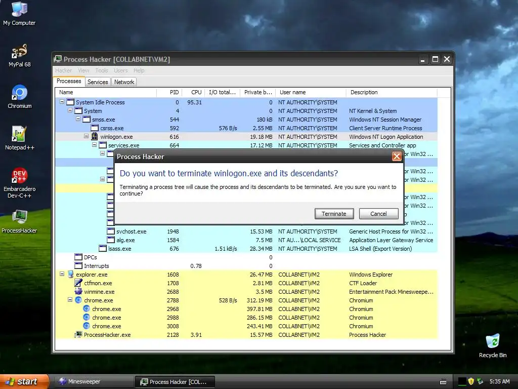Select the Processes tab

tap(69, 81)
